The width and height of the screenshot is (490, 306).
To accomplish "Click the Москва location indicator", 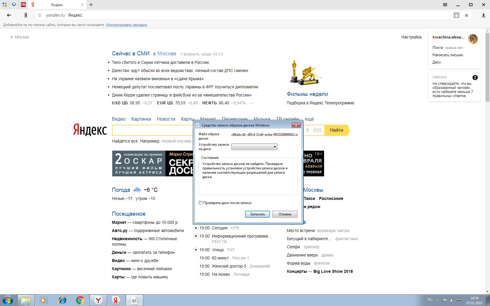I will pyautogui.click(x=20, y=37).
